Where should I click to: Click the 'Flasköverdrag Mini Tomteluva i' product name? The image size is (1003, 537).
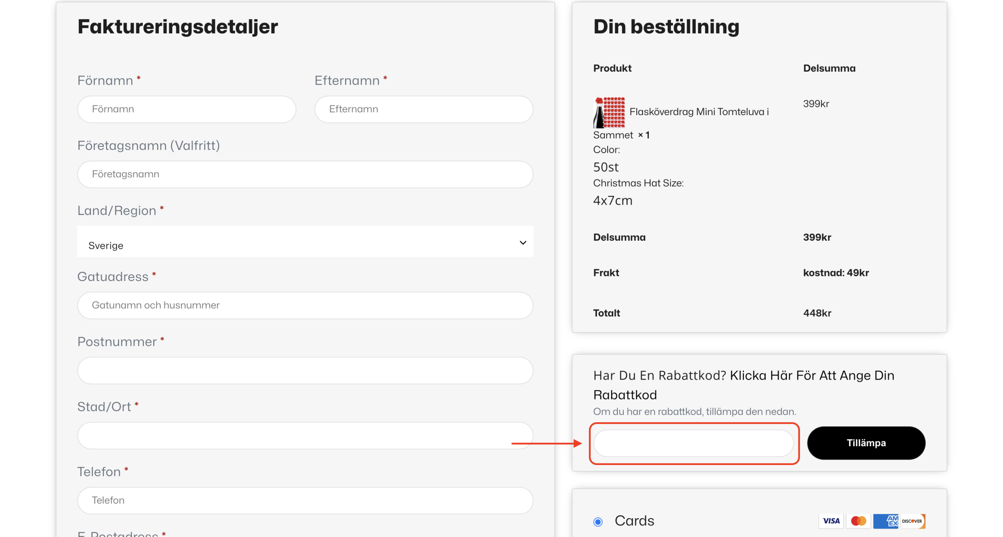tap(699, 112)
